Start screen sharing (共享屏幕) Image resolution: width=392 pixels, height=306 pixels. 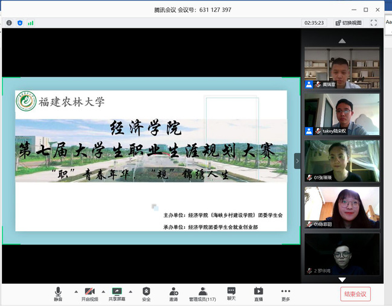117,293
